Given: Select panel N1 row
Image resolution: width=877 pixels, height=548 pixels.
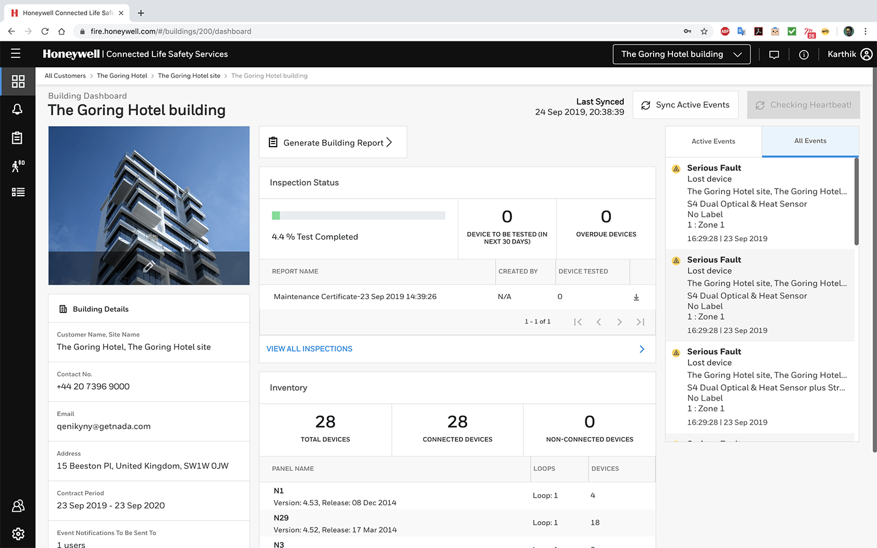Looking at the screenshot, I should (457, 496).
